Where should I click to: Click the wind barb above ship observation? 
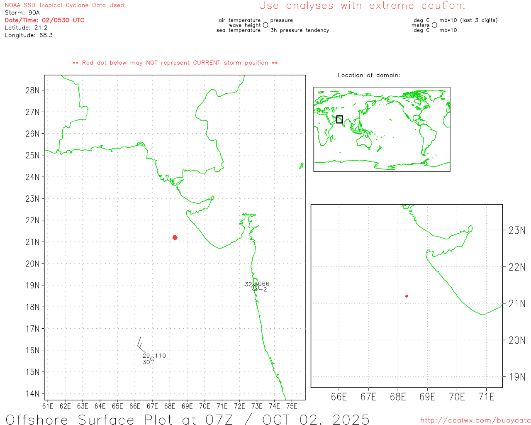[x=141, y=346]
